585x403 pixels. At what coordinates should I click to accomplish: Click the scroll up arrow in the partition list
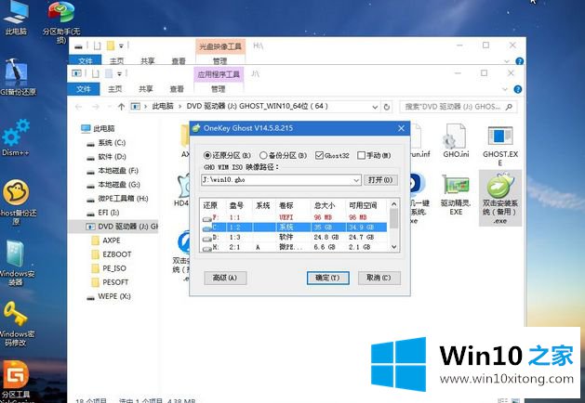point(394,204)
